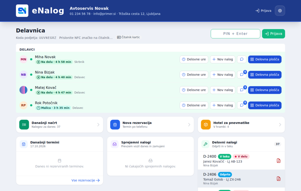Click Prijava link in top header
This screenshot has height=191, width=301.
click(263, 11)
